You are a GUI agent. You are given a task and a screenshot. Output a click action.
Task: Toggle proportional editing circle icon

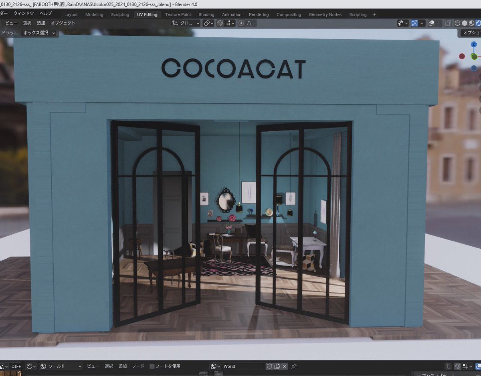click(x=241, y=23)
